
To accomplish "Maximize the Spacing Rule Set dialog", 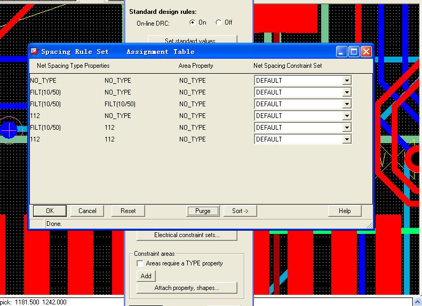I will 354,51.
